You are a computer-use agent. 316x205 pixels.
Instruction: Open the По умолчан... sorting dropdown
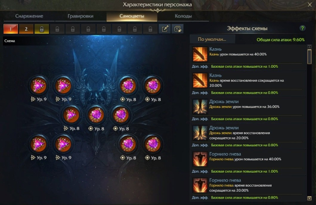(212, 39)
